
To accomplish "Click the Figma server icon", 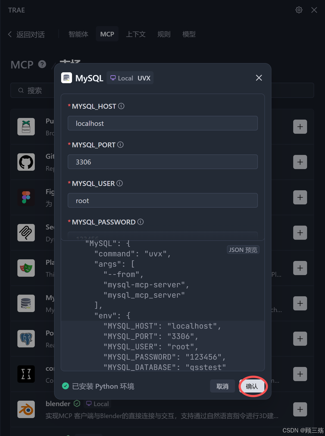I will [26, 197].
